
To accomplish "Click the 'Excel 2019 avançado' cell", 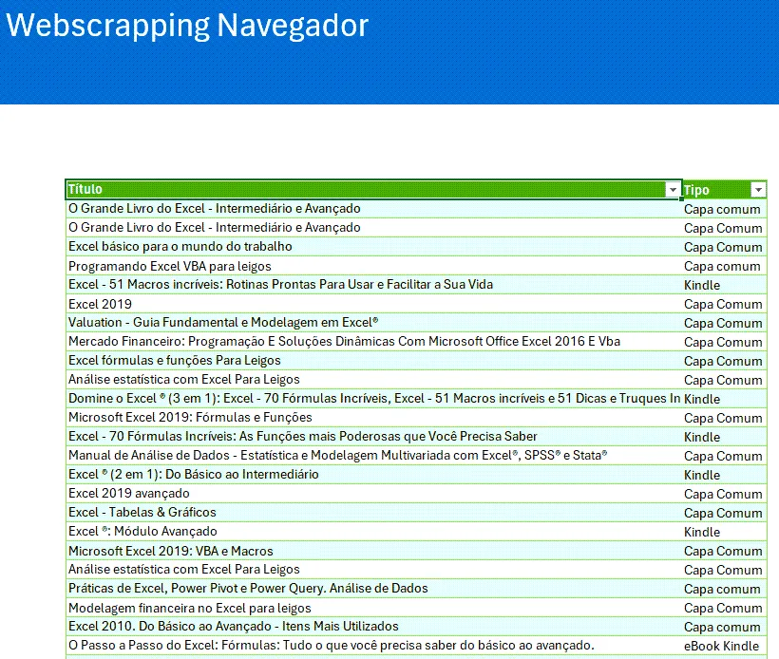I will tap(373, 493).
